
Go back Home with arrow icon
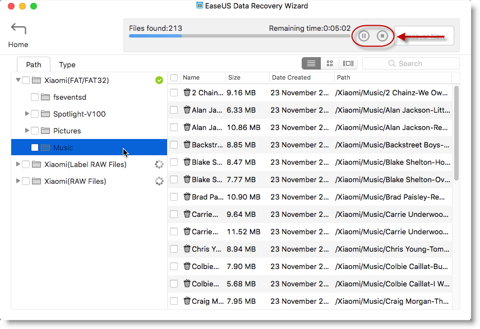pos(19,29)
